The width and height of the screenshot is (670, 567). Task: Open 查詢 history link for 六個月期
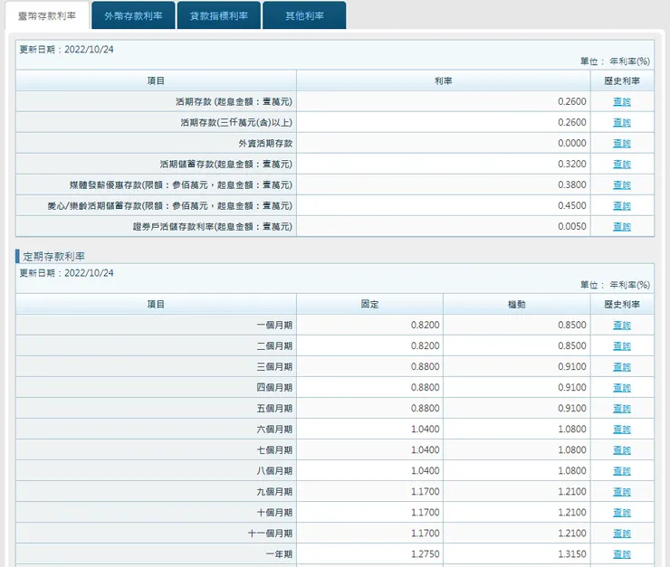(622, 430)
